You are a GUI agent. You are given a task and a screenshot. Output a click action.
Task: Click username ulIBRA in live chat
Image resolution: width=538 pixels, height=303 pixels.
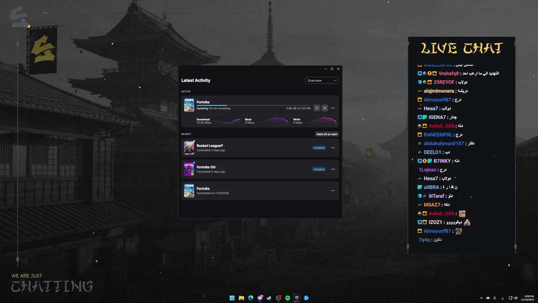tap(431, 187)
